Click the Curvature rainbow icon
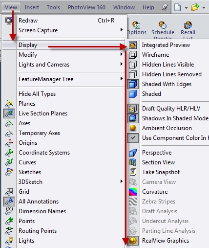209x248 pixels. coord(133,192)
